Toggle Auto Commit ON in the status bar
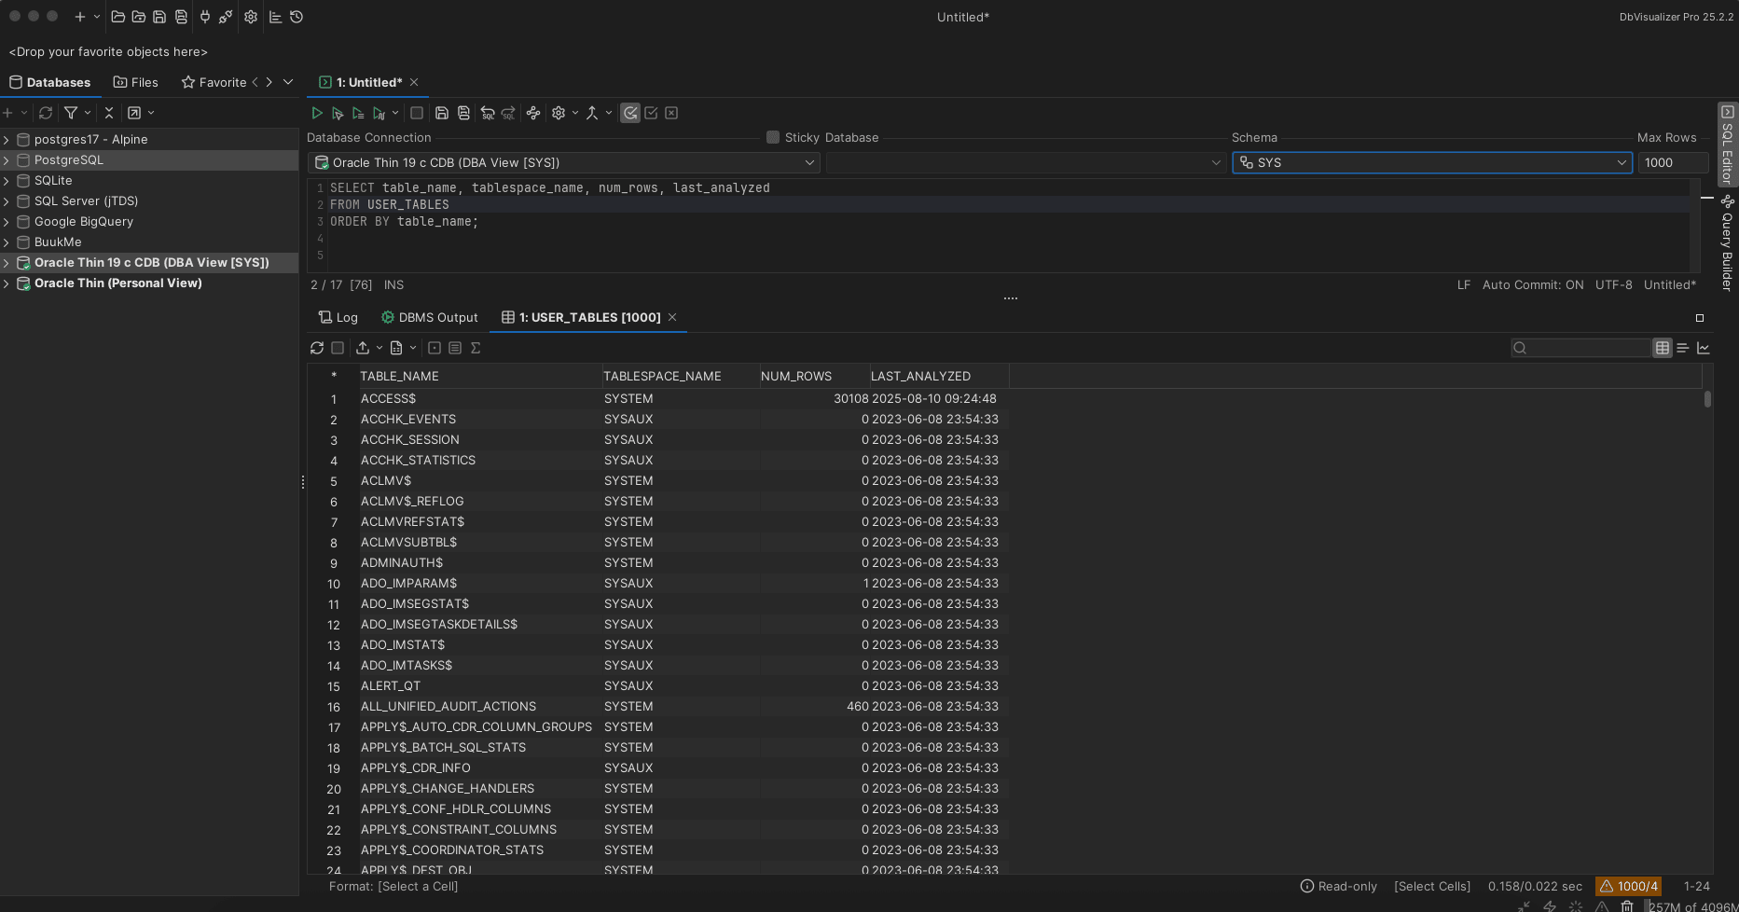1739x912 pixels. coord(1532,285)
